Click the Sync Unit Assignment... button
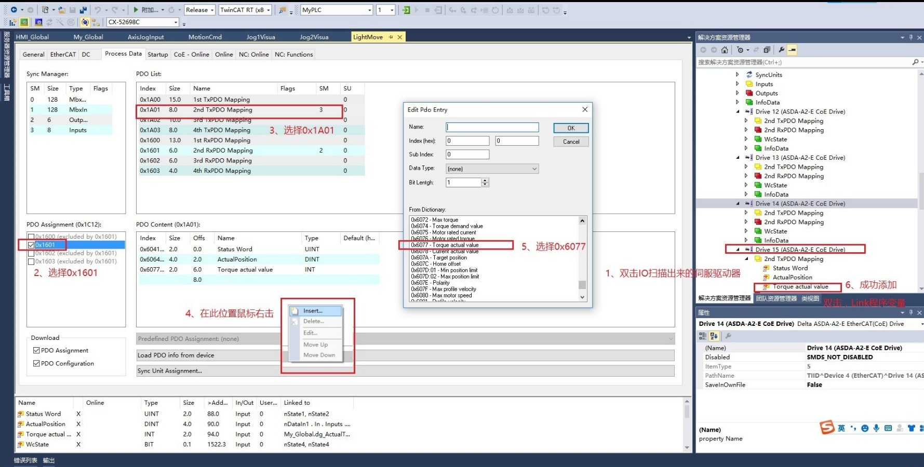 coord(406,371)
